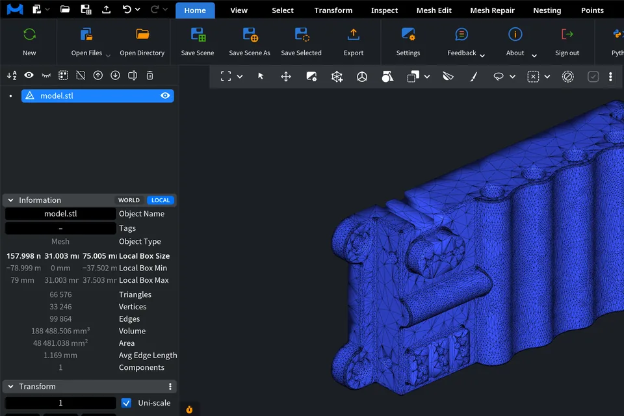Open the Nesting tab
Viewport: 624px width, 416px height.
point(547,10)
